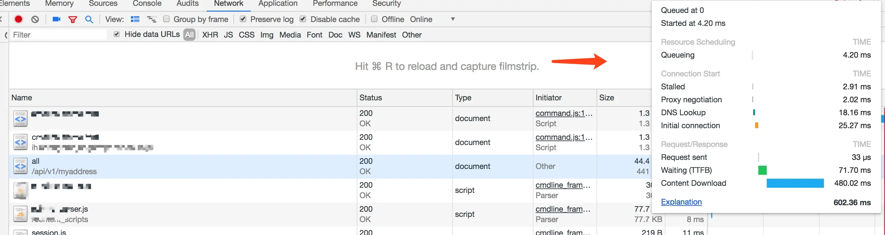Select the All filter type

(189, 35)
